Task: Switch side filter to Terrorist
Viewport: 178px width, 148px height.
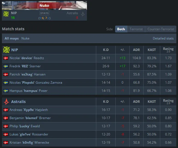Action: (136, 29)
